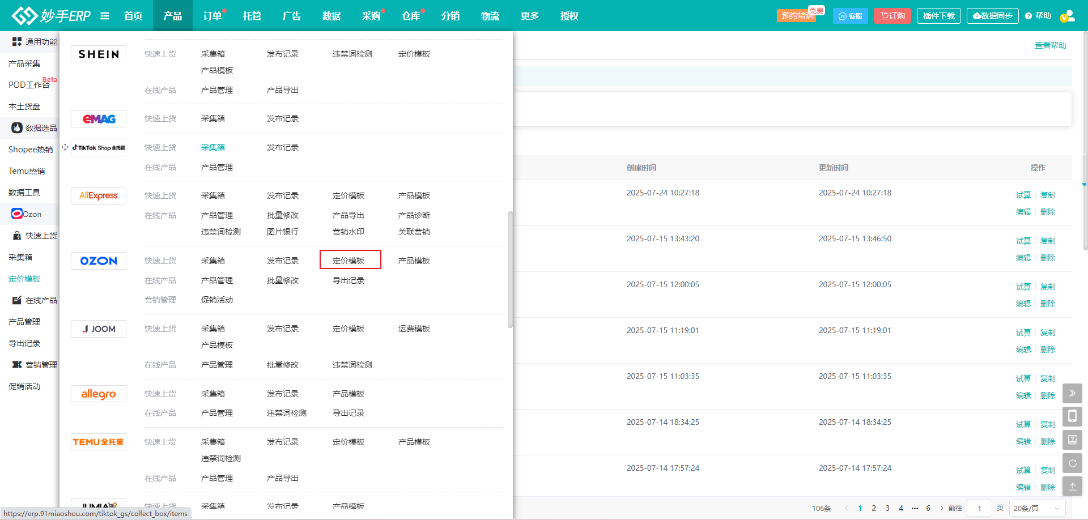
Task: Click the mobile phone icon on right edge
Action: coord(1072,417)
